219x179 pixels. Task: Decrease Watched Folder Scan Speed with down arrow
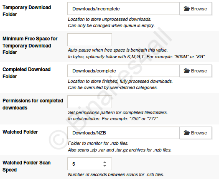tap(104, 166)
